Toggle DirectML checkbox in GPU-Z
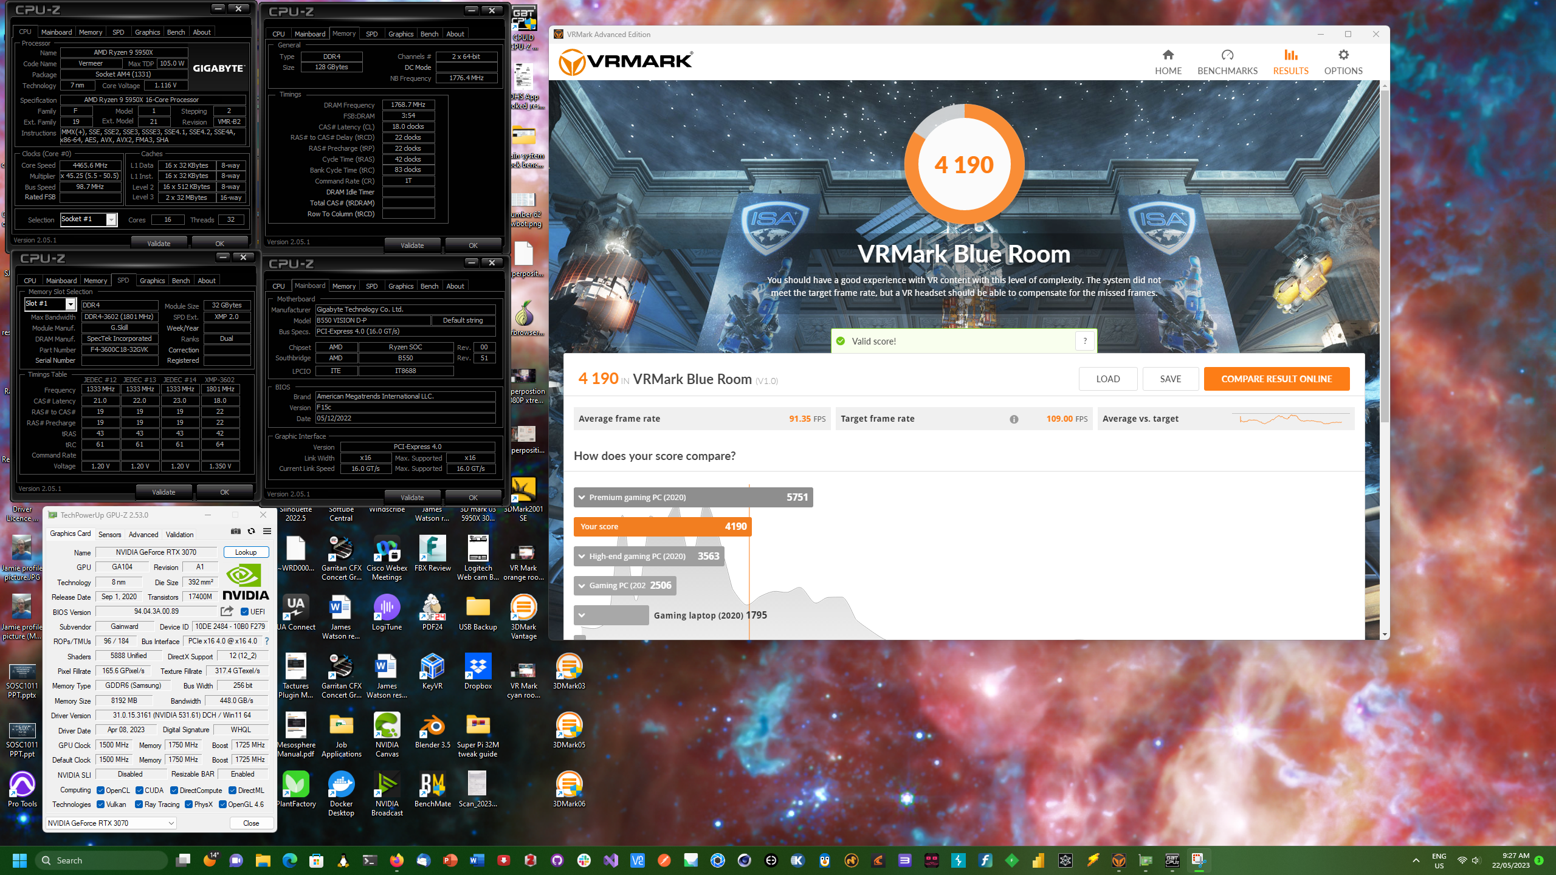Screen dimensions: 1556x875 (232, 791)
